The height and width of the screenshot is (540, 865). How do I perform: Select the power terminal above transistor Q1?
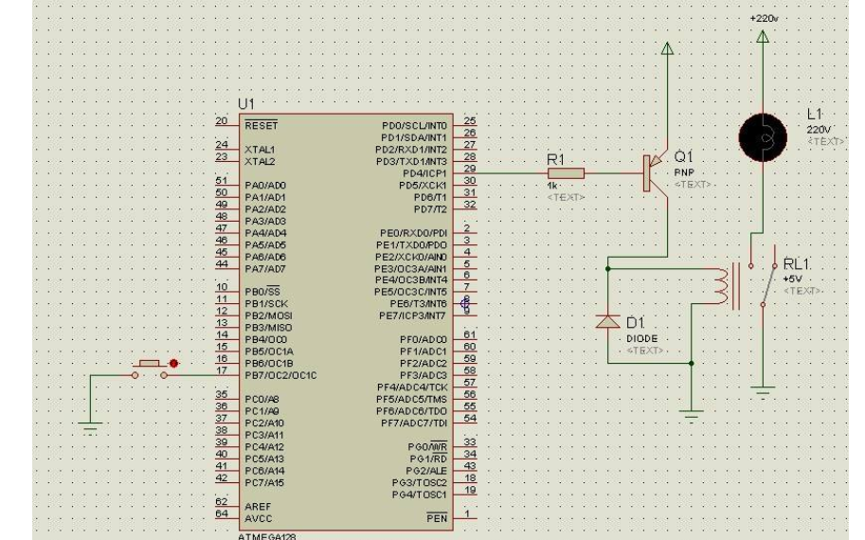667,49
